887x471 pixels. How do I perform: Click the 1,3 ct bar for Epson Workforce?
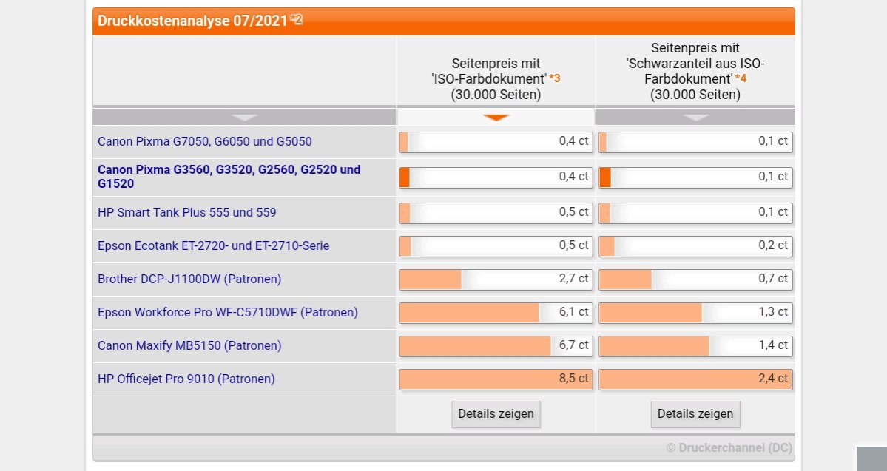[x=695, y=312]
